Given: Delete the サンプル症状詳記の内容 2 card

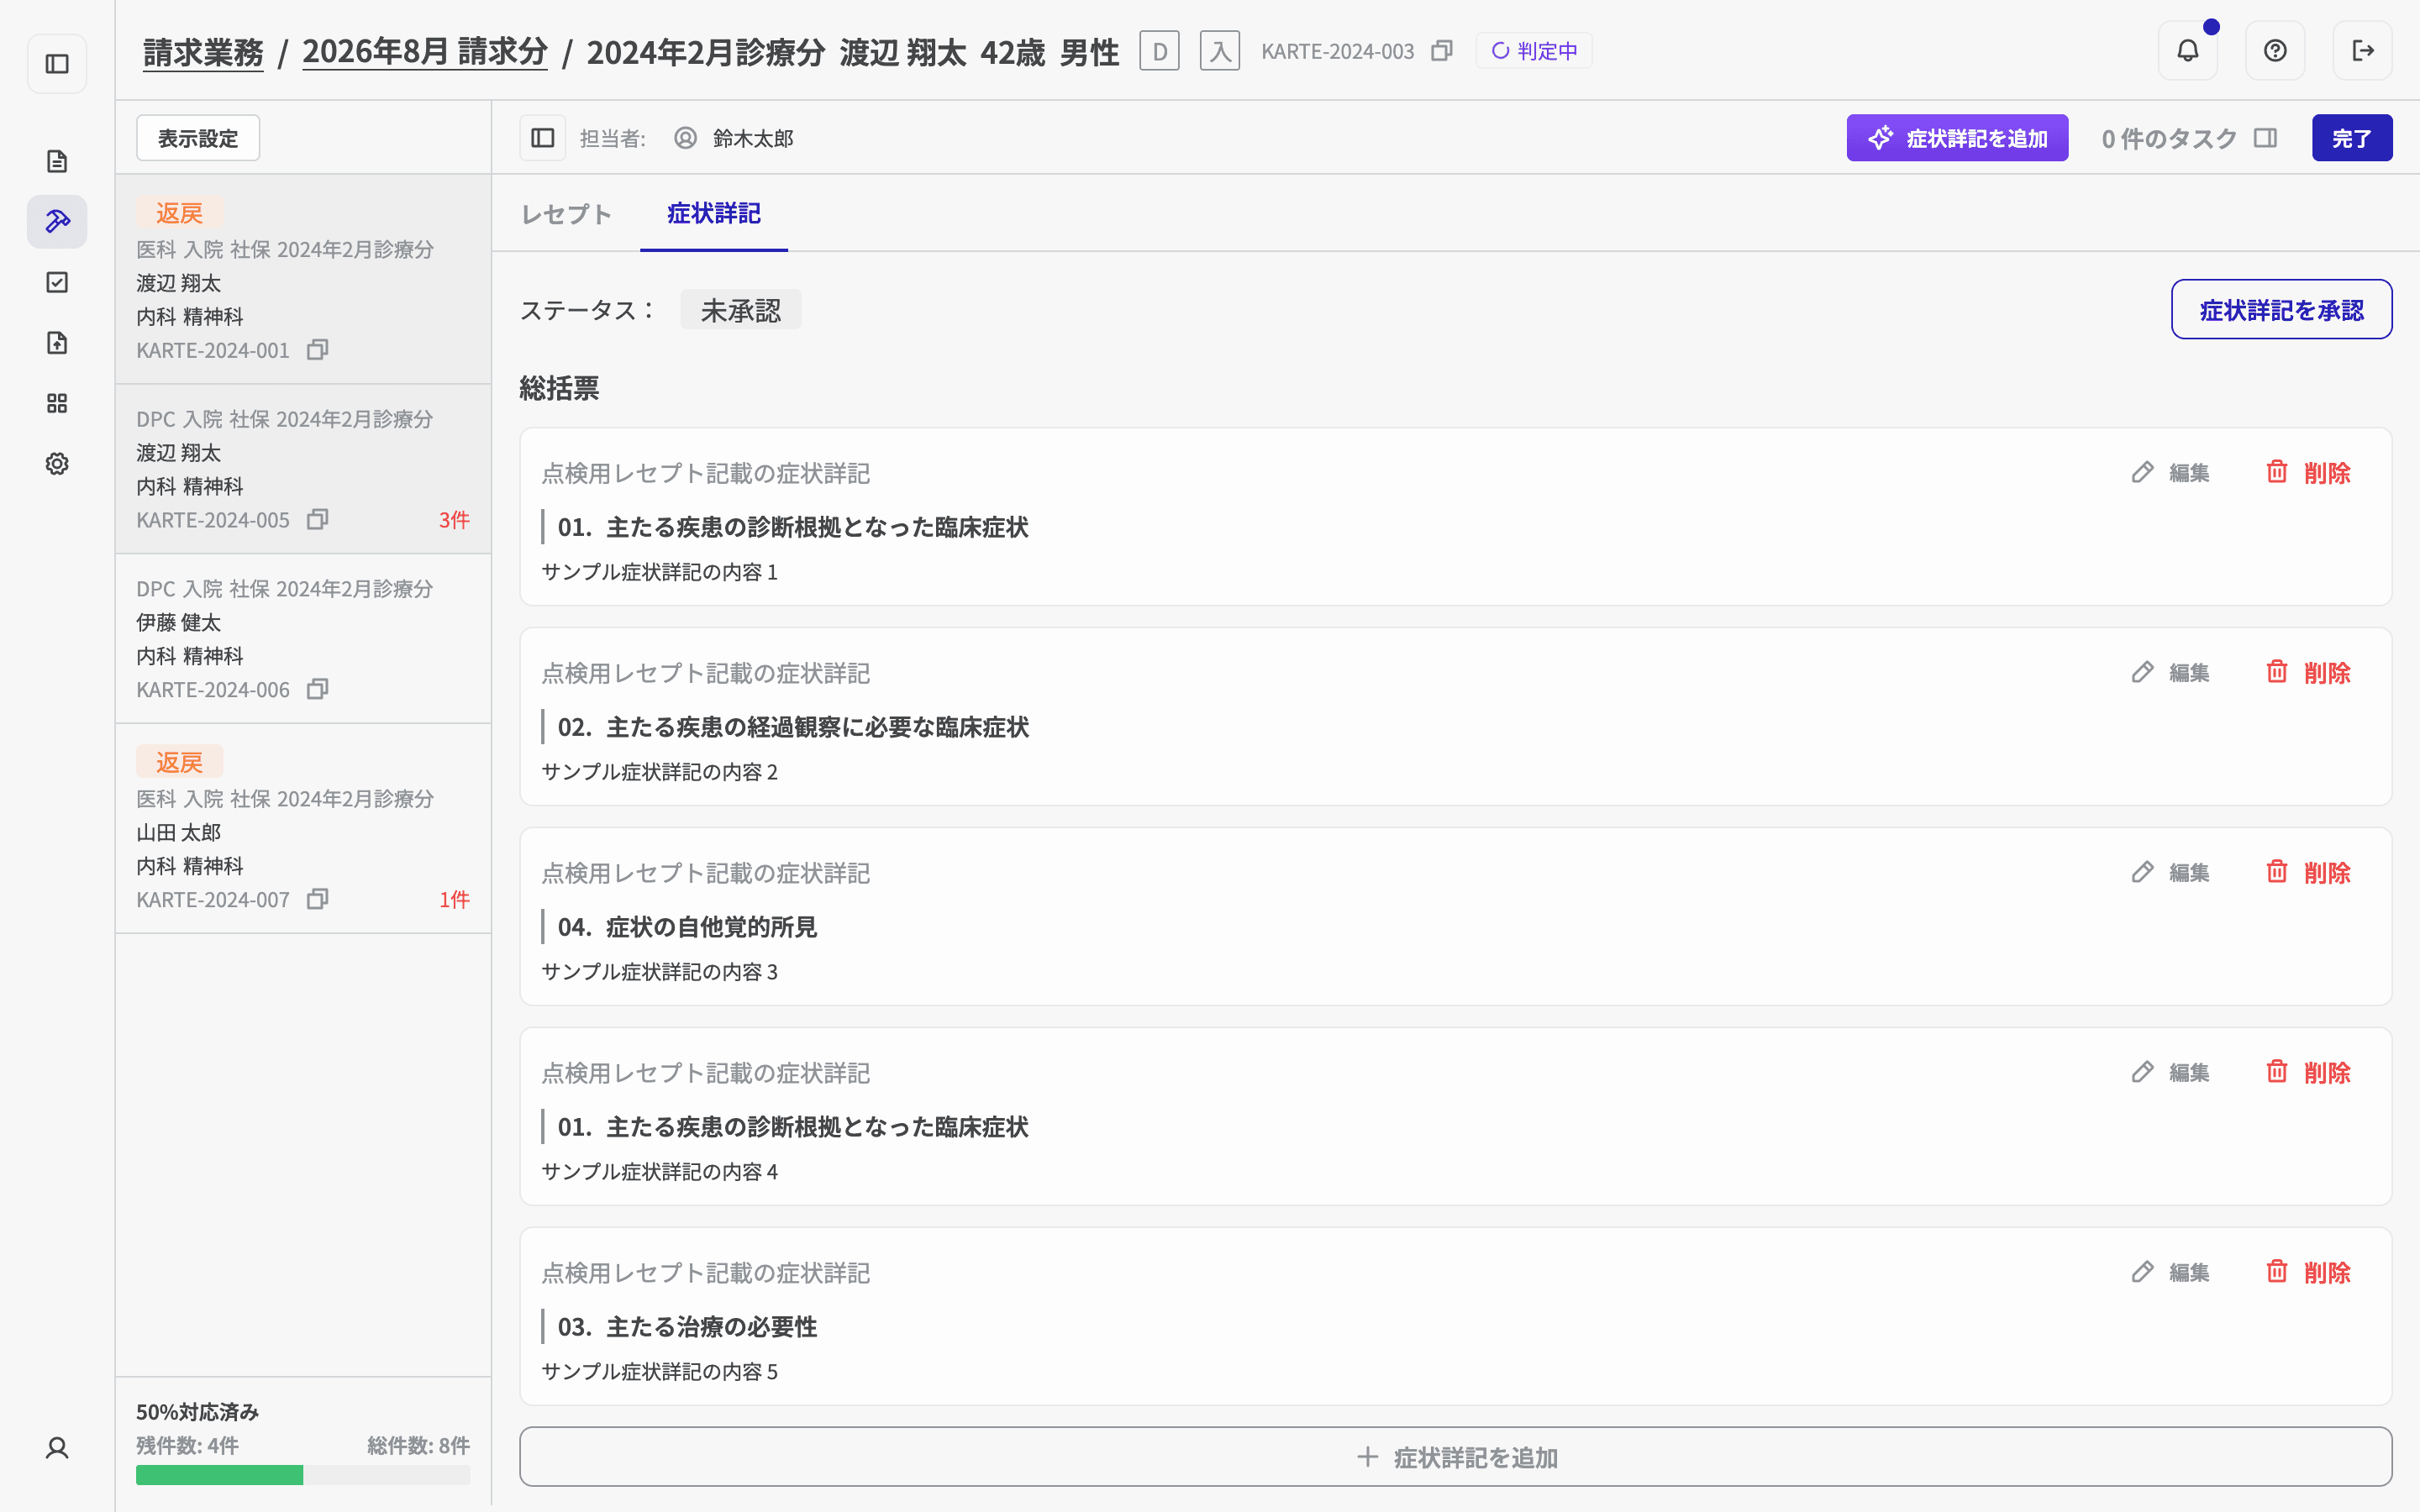Looking at the screenshot, I should tap(2308, 673).
